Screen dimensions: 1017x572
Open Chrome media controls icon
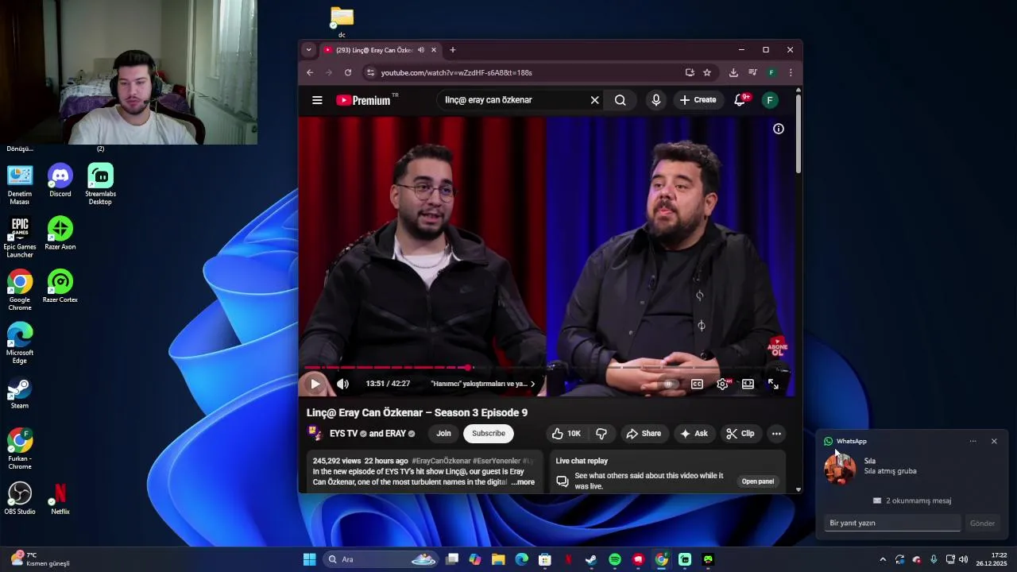pyautogui.click(x=752, y=72)
